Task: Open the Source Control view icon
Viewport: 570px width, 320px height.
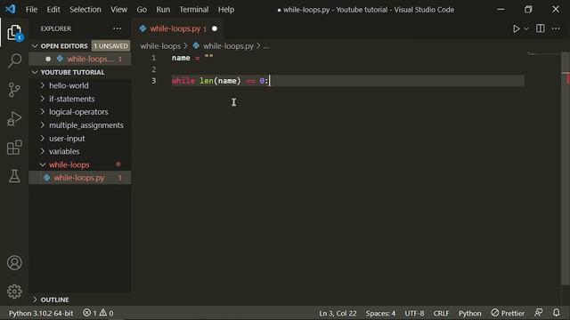Action: pos(14,90)
